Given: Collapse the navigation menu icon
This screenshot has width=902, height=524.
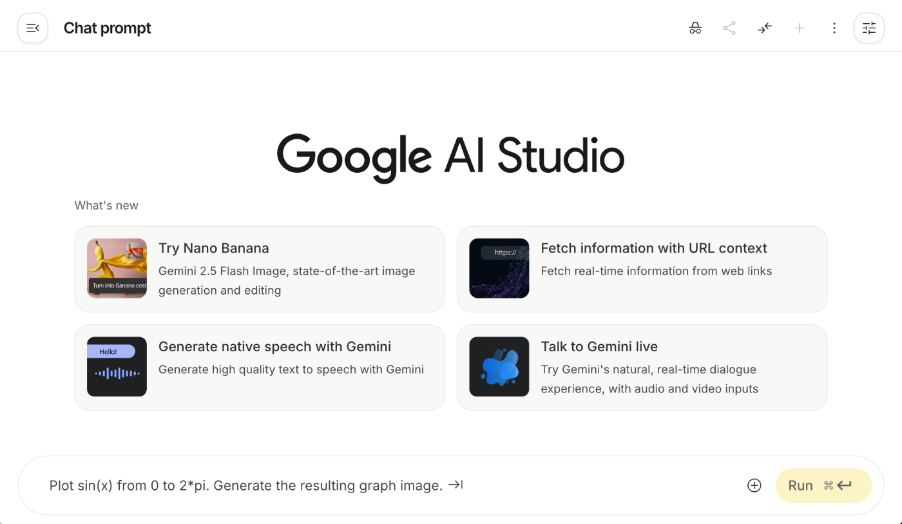Looking at the screenshot, I should pos(33,28).
